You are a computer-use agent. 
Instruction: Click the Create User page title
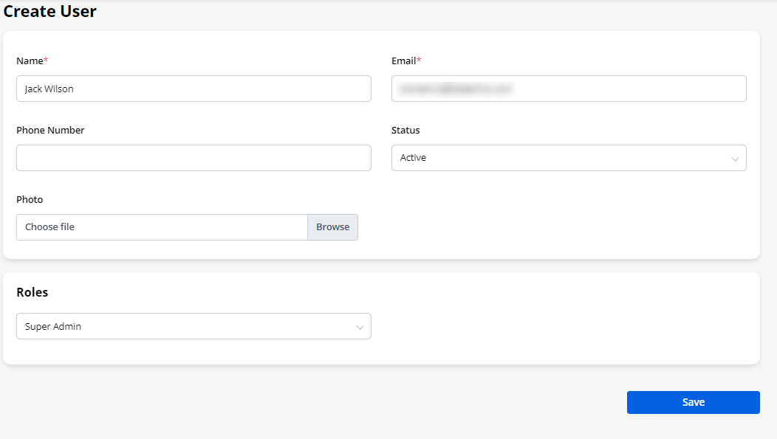click(50, 12)
